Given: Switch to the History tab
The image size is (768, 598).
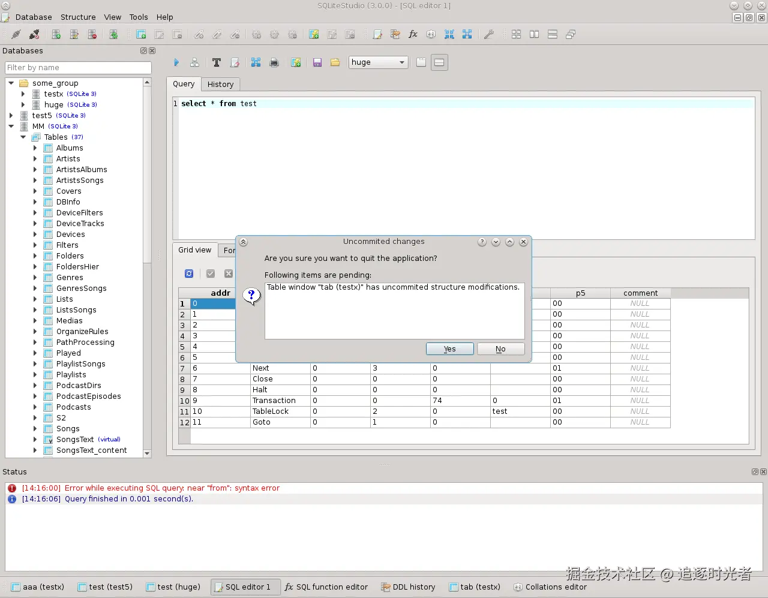Looking at the screenshot, I should 220,85.
